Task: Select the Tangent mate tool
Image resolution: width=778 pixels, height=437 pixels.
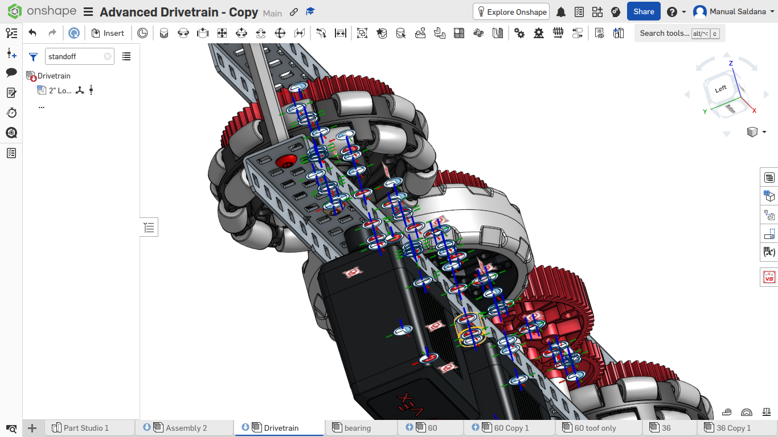Action: (x=321, y=33)
